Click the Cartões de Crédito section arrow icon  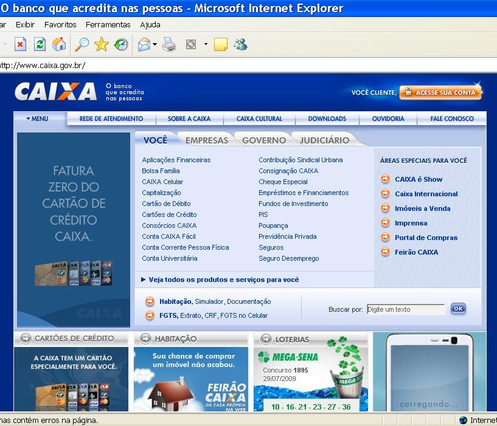pos(26,338)
